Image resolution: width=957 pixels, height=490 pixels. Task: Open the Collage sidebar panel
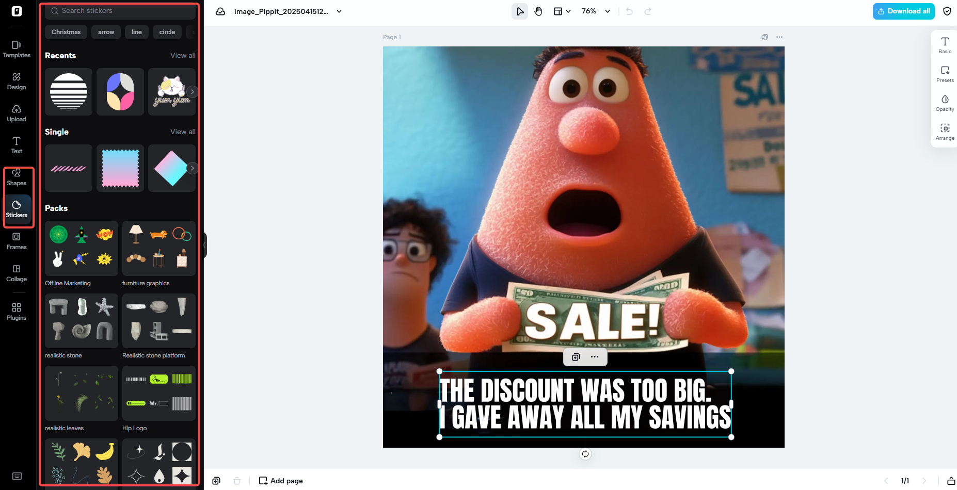tap(17, 273)
